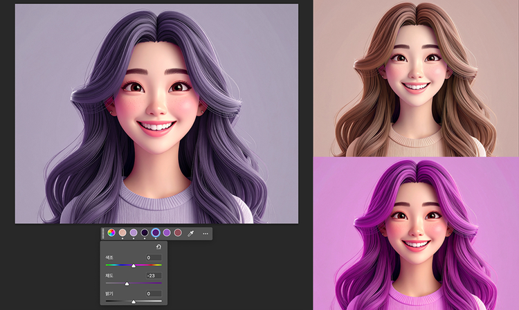519x310 pixels.
Task: Click the rainbow 색조 hue slider handle
Action: coord(134,266)
